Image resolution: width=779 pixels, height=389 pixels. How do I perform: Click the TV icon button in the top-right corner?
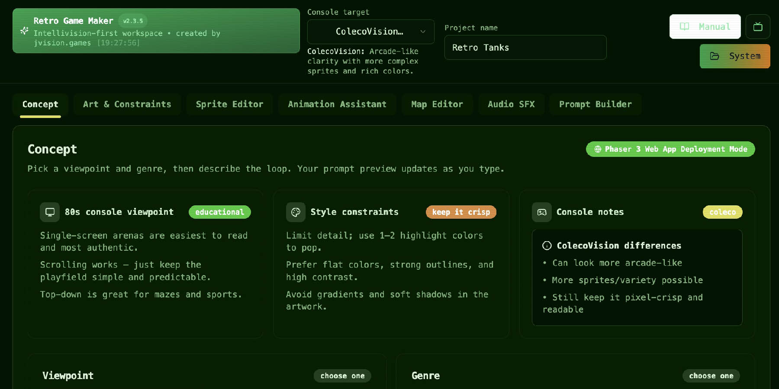(758, 26)
